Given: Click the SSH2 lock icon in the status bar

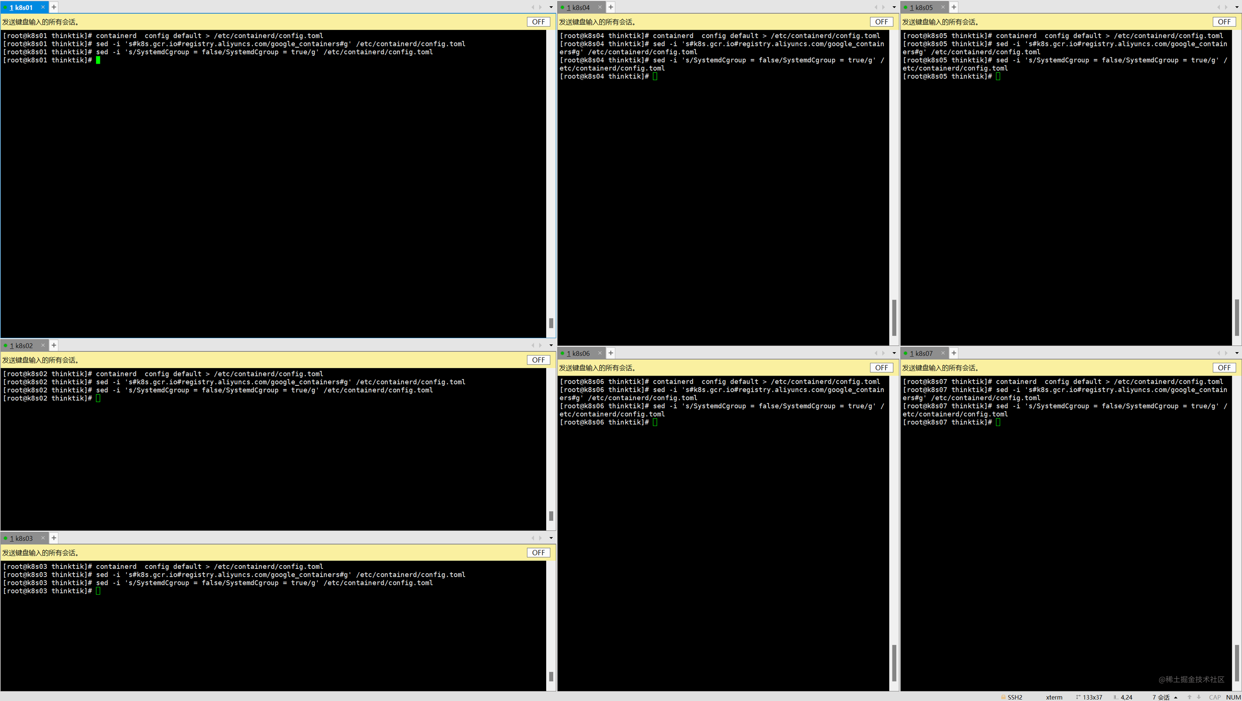Looking at the screenshot, I should tap(1004, 697).
